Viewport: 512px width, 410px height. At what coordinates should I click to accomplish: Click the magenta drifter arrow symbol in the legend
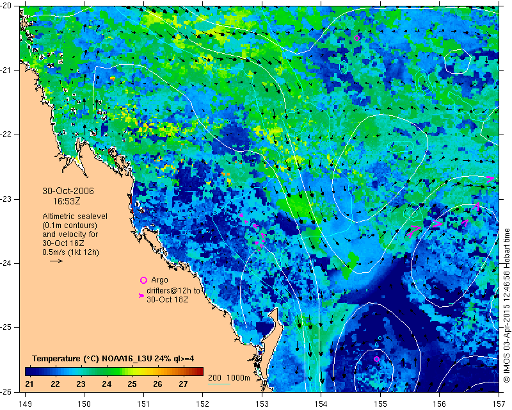pyautogui.click(x=141, y=295)
